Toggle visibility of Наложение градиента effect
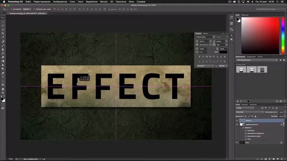This screenshot has width=287, height=161. click(x=246, y=133)
